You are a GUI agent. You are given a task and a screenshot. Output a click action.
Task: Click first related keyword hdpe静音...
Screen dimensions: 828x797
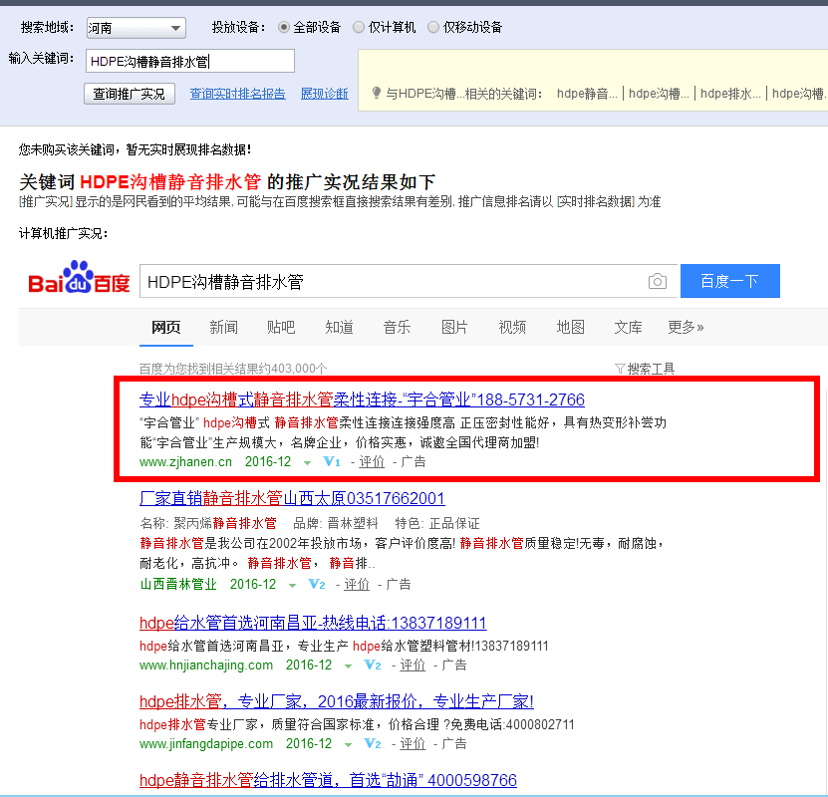click(587, 94)
